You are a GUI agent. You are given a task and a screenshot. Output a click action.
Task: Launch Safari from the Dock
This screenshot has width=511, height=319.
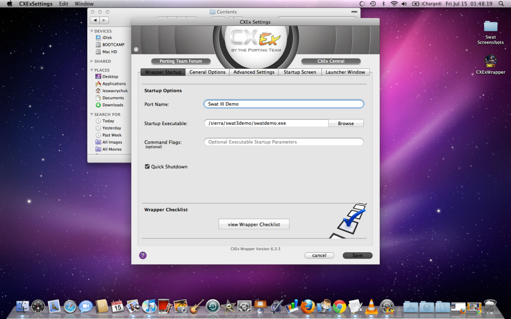[70, 307]
